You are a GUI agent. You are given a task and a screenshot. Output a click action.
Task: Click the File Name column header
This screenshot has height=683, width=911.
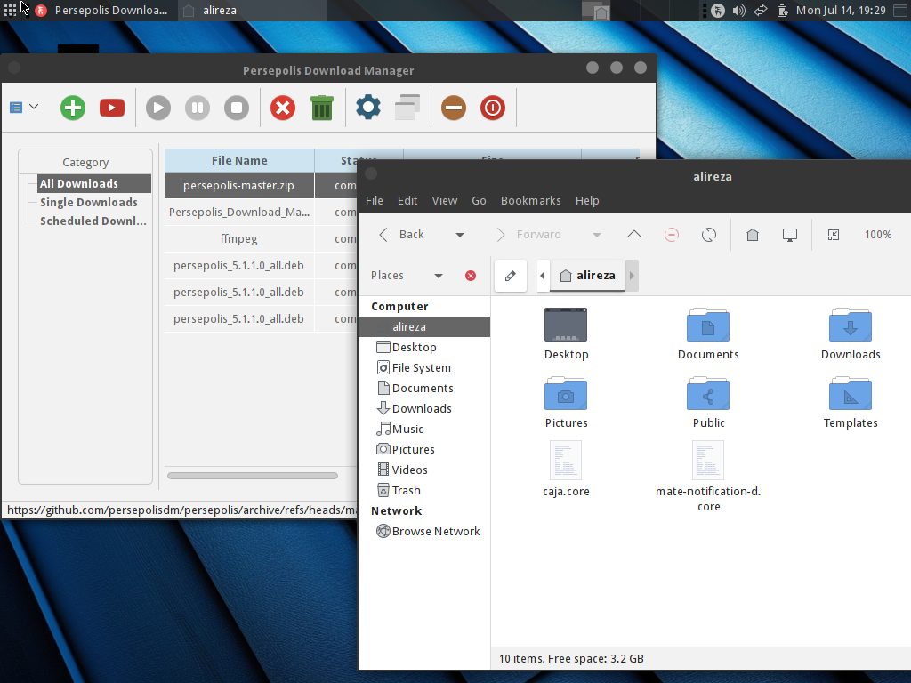239,160
